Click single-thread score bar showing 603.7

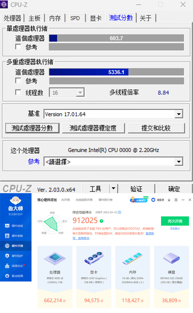point(116,38)
